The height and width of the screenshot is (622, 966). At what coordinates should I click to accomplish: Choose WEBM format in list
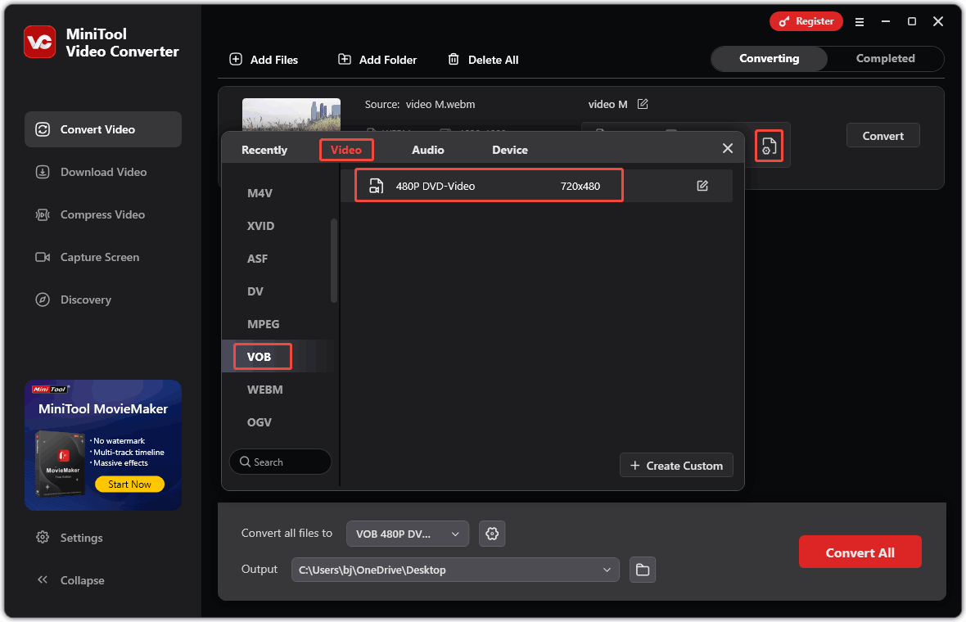tap(265, 390)
